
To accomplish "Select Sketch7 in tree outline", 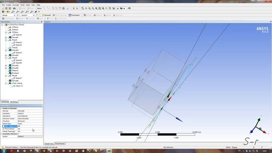I will point(19,78).
